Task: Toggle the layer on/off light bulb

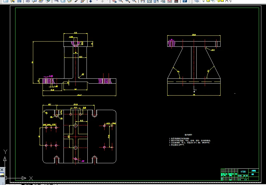Action: tap(204, 1)
